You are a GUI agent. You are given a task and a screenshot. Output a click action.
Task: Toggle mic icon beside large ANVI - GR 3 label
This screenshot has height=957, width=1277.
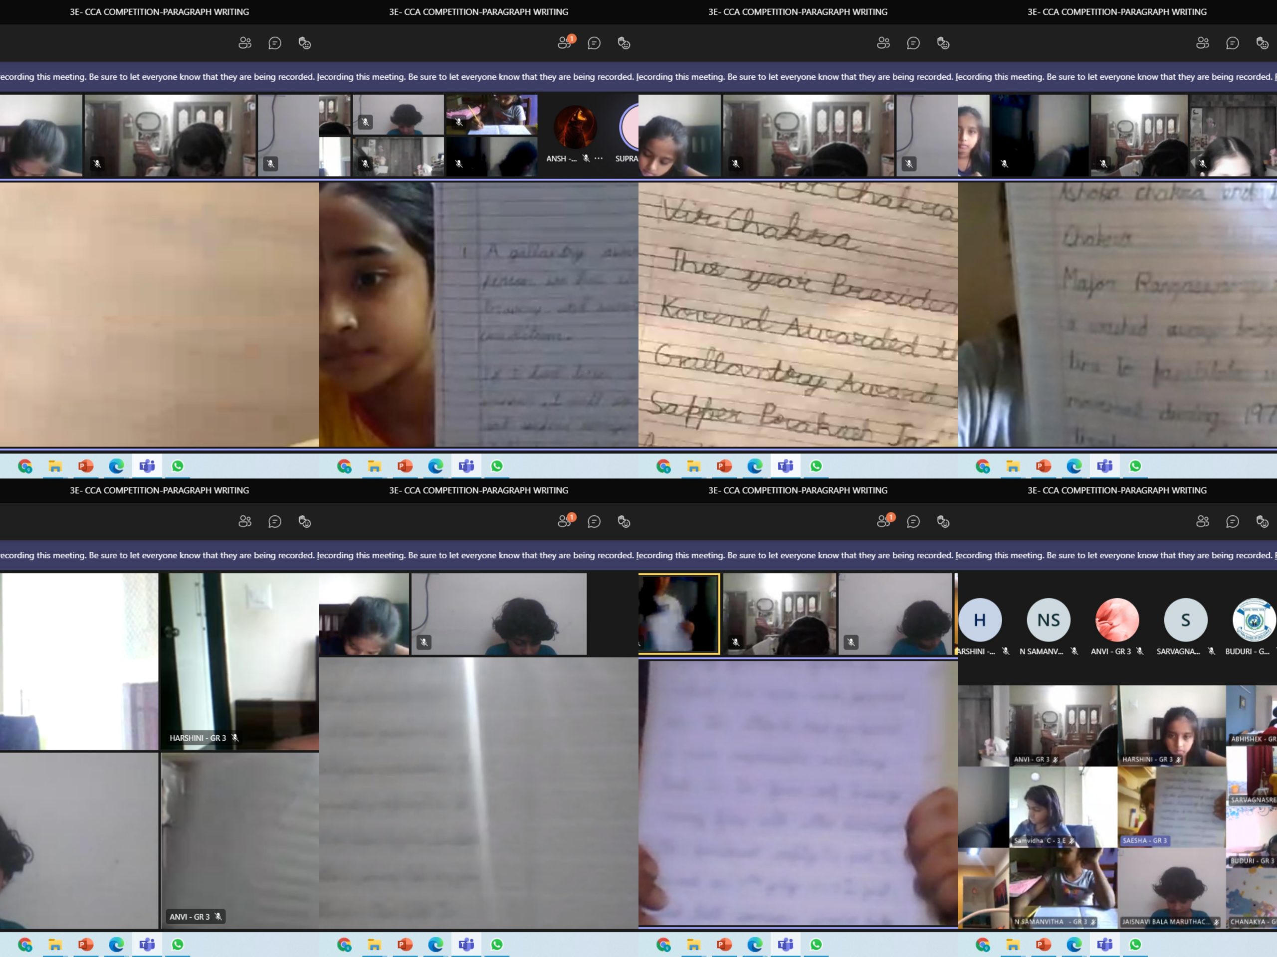pyautogui.click(x=218, y=916)
